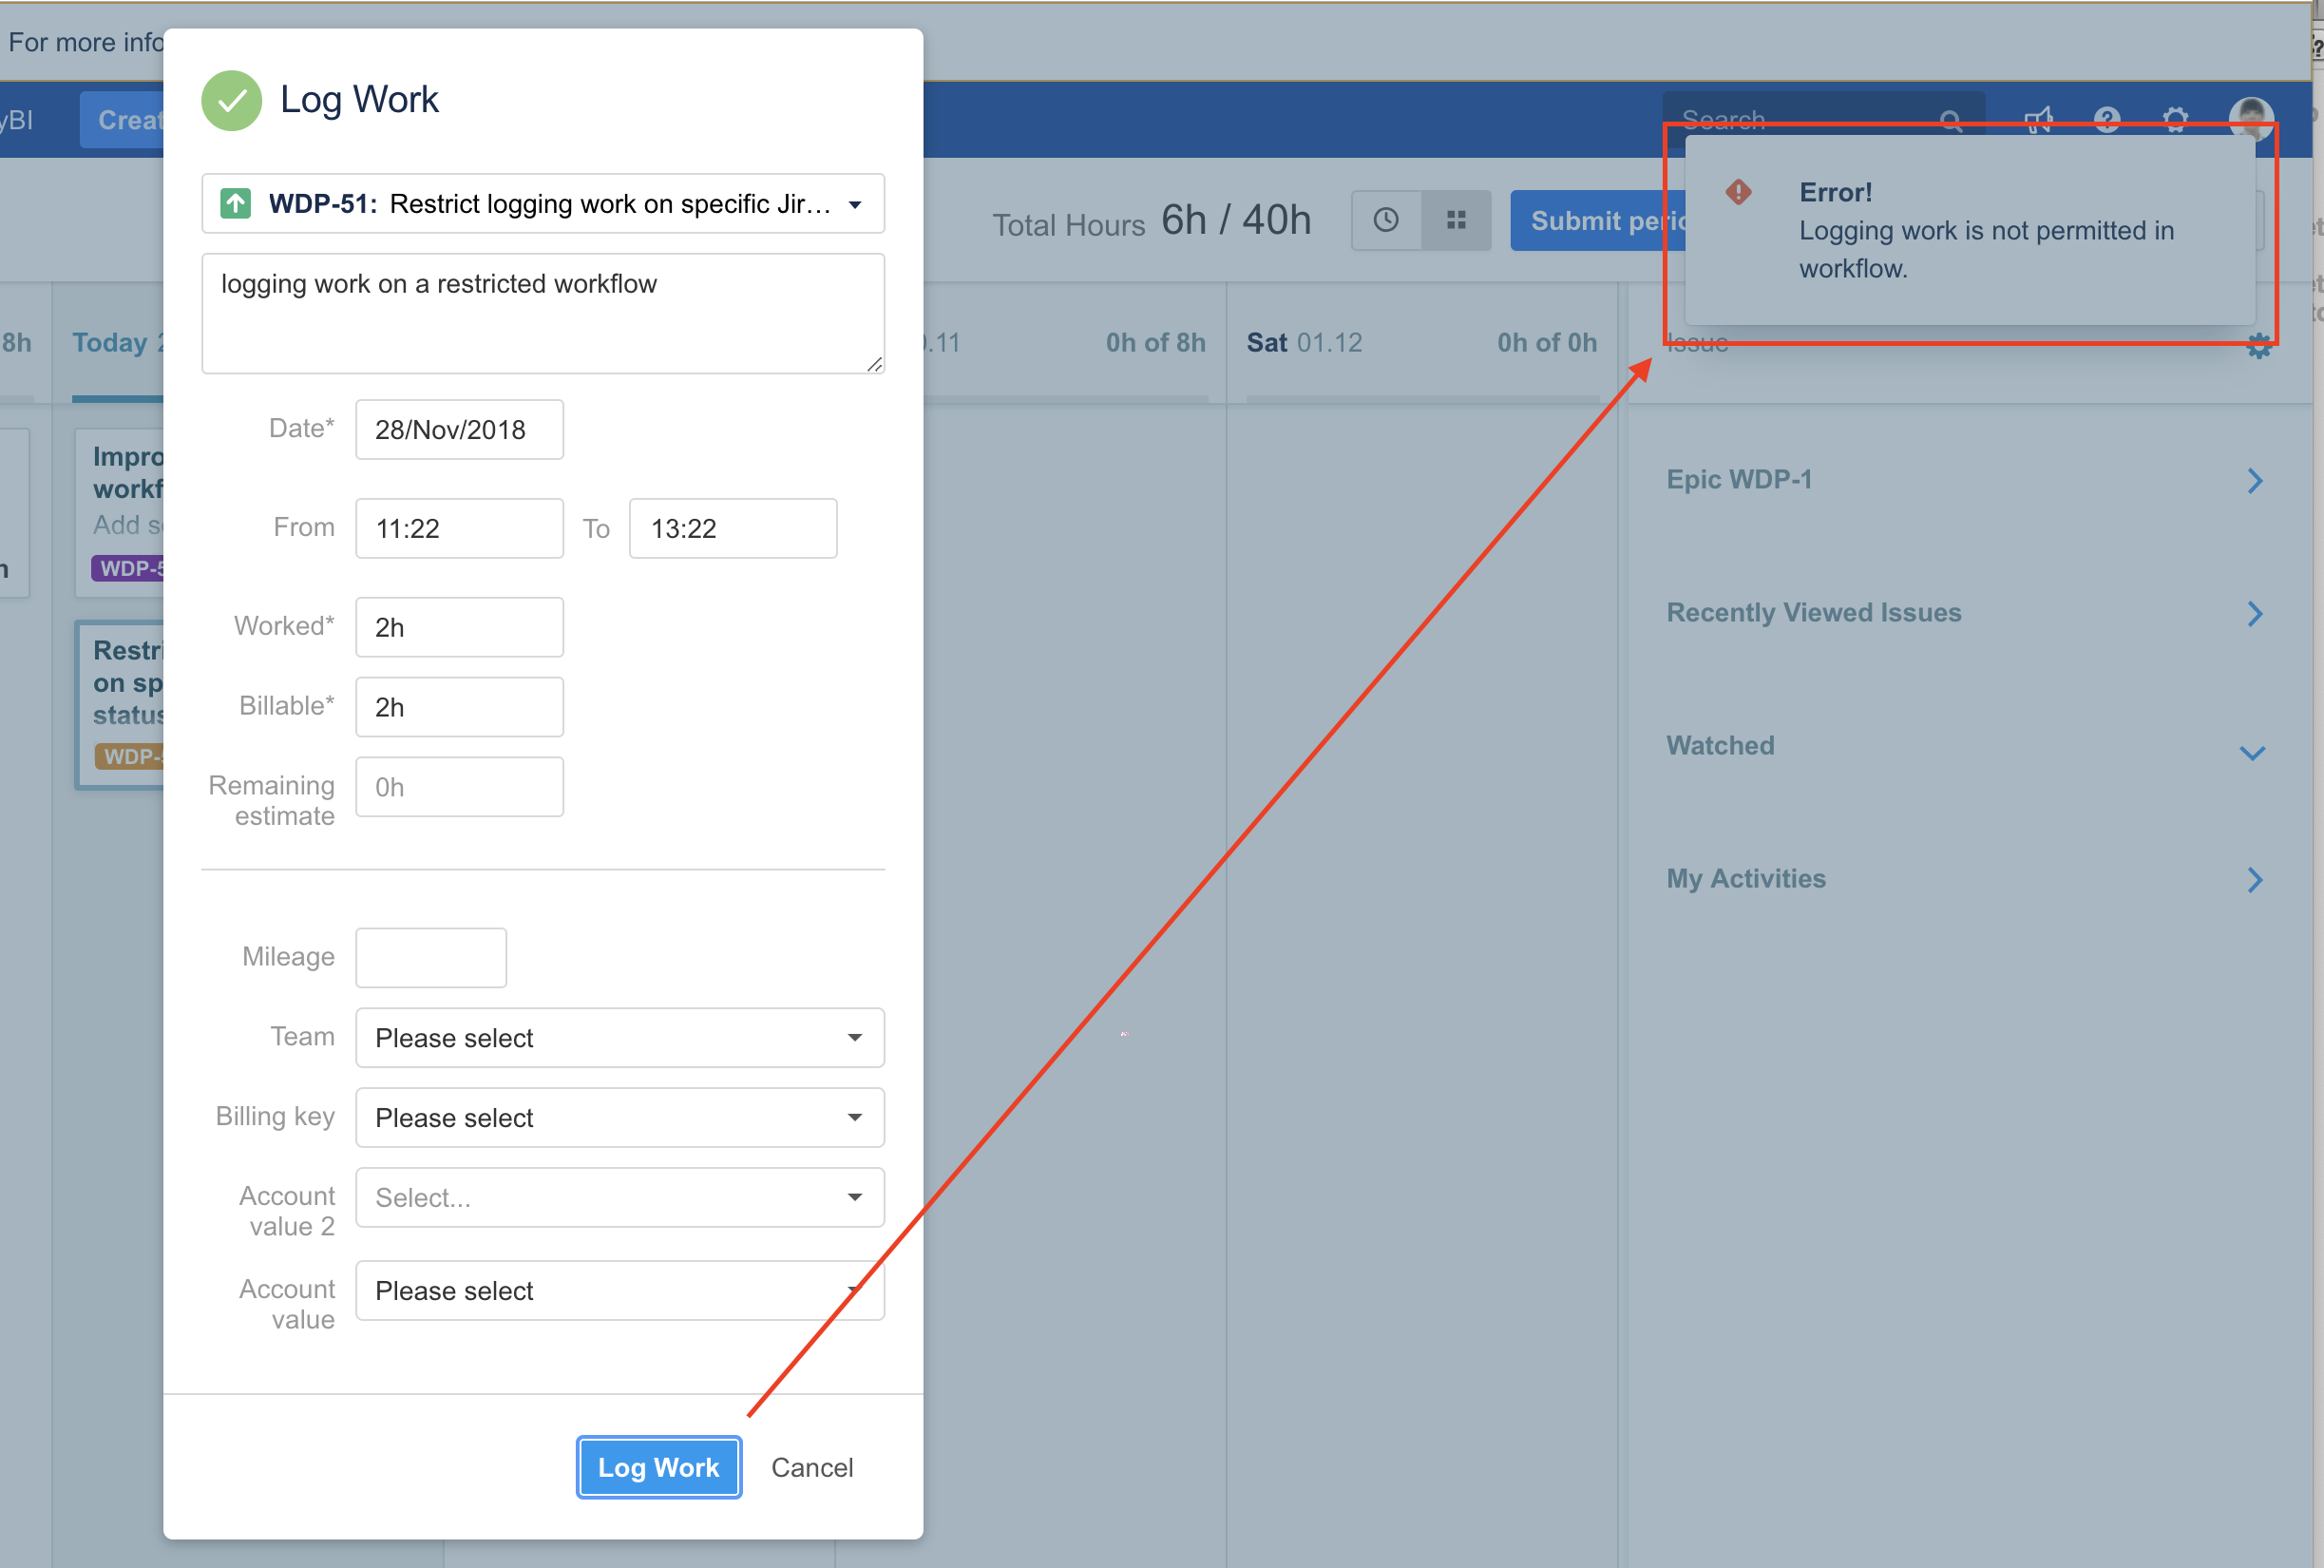The image size is (2324, 1568).
Task: Collapse the Watched section
Action: [x=2251, y=753]
